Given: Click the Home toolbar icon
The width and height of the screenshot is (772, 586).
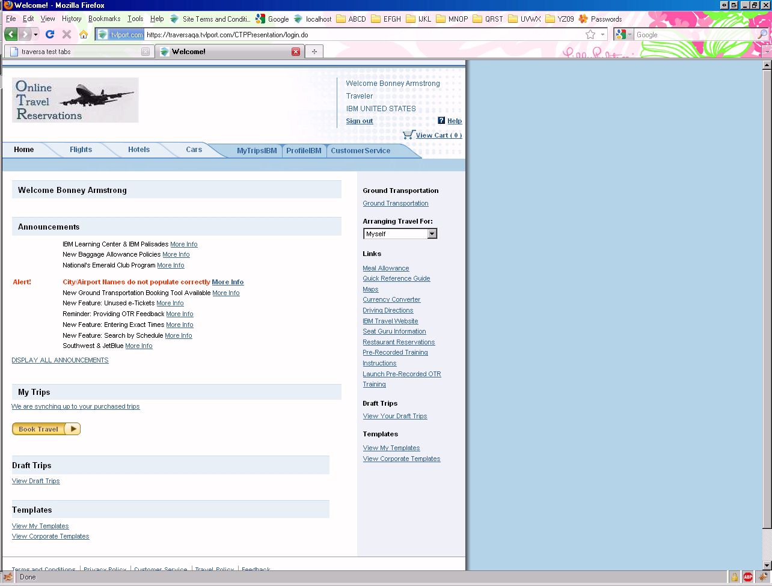Looking at the screenshot, I should coord(84,34).
